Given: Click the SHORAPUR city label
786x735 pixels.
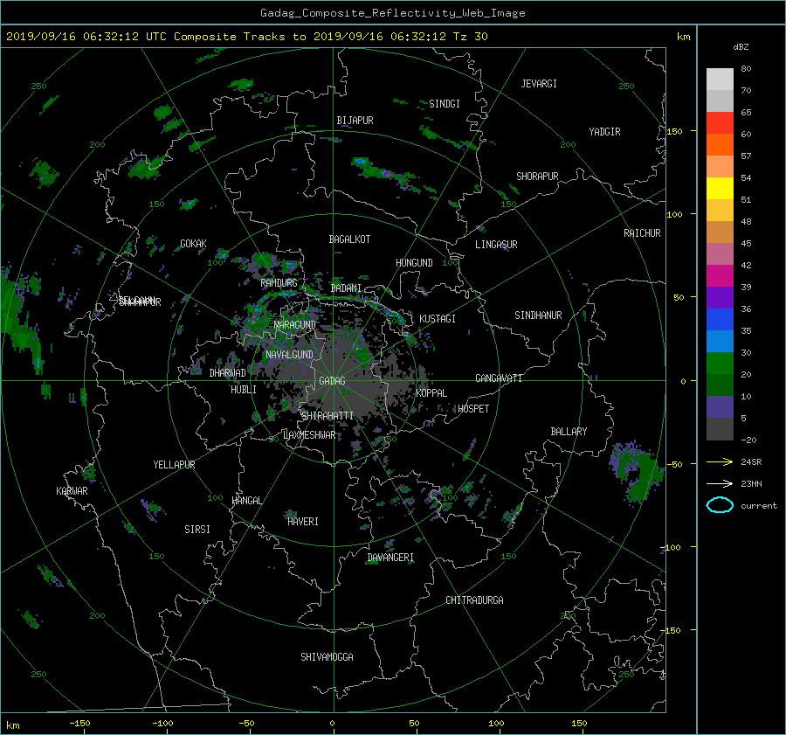Looking at the screenshot, I should tap(537, 177).
